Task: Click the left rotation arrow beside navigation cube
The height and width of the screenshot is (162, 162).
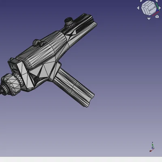Action: (138, 8)
